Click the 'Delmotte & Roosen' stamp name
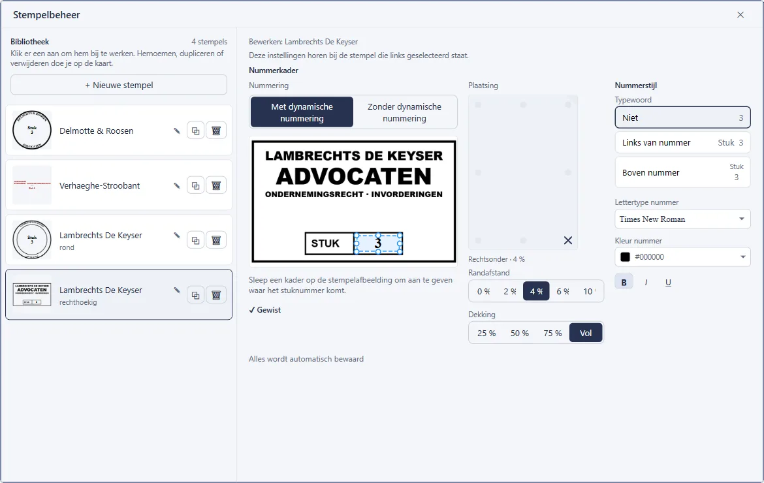The width and height of the screenshot is (764, 483). pyautogui.click(x=97, y=131)
